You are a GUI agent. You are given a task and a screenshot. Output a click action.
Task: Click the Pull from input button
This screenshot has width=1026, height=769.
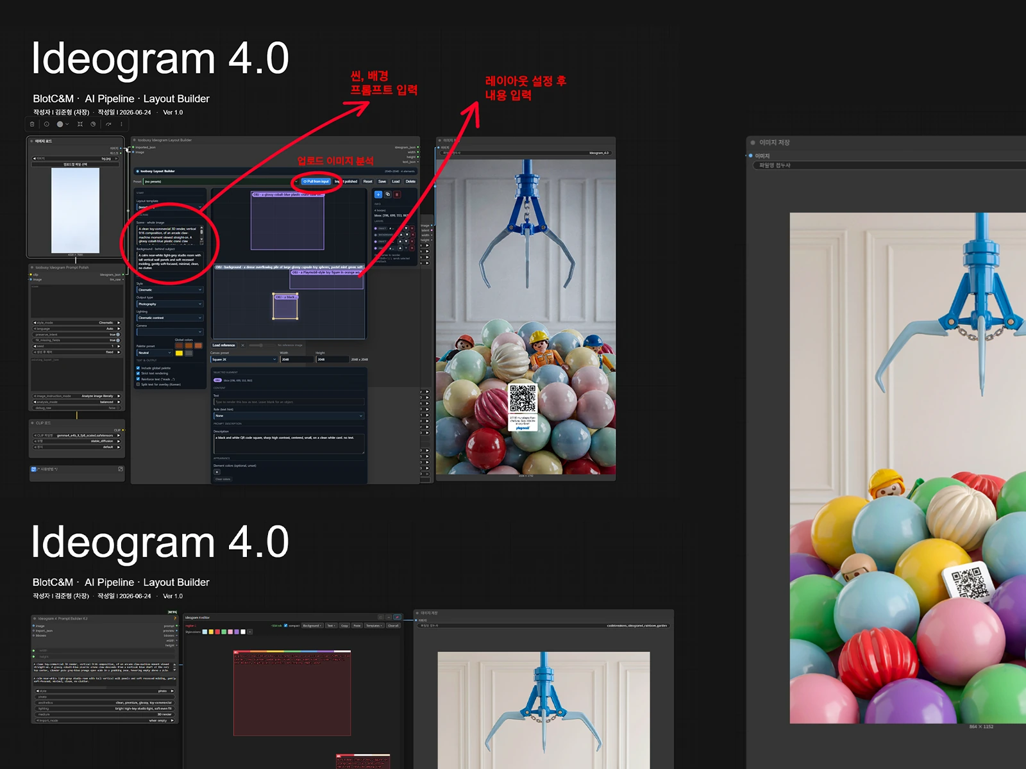(315, 181)
